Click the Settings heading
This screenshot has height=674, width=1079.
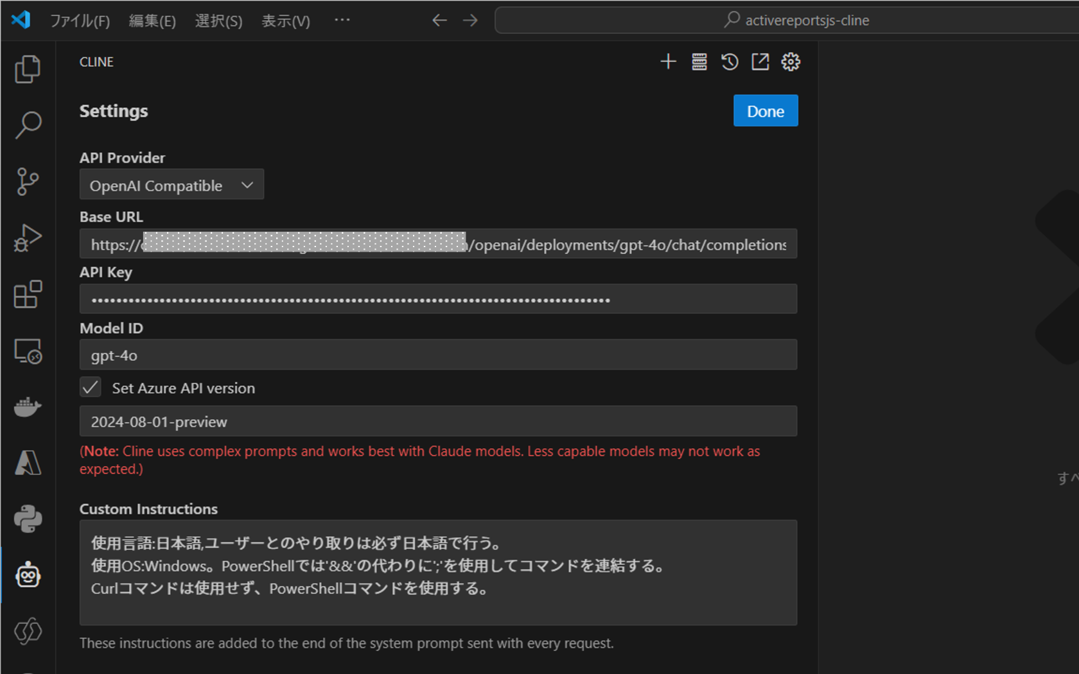point(114,111)
